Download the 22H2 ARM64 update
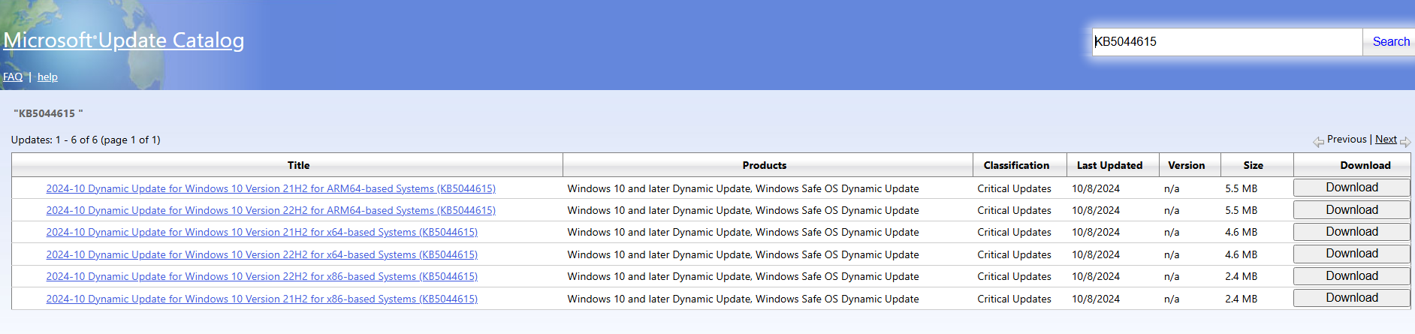This screenshot has height=334, width=1415. click(x=1352, y=210)
